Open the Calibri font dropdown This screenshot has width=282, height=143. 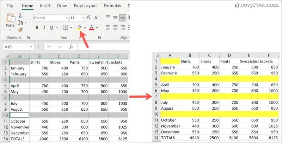[x=67, y=18]
